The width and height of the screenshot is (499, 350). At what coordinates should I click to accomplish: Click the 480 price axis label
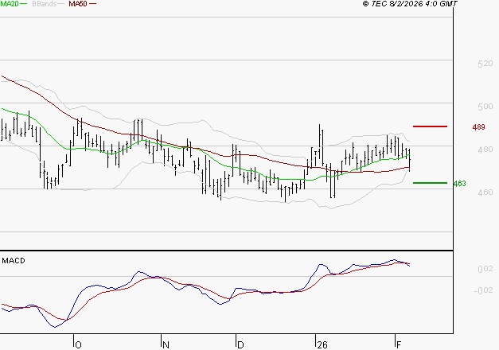[x=485, y=150]
